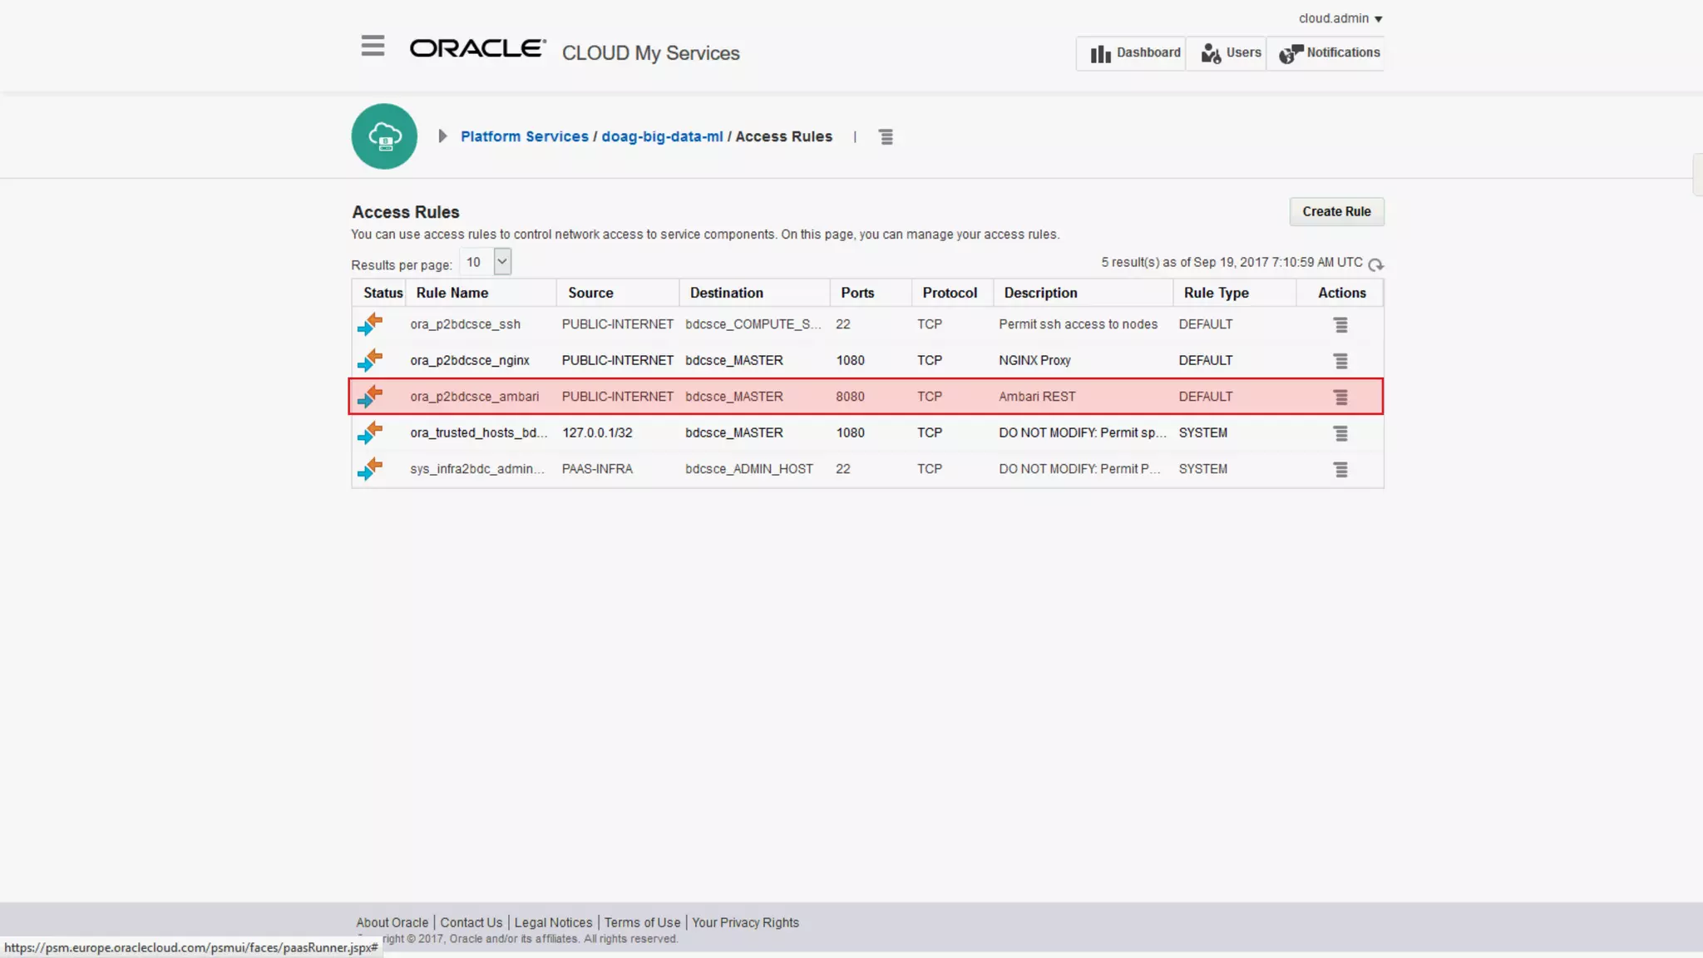Follow the doag-big-data-ml breadcrumb link

tap(662, 136)
